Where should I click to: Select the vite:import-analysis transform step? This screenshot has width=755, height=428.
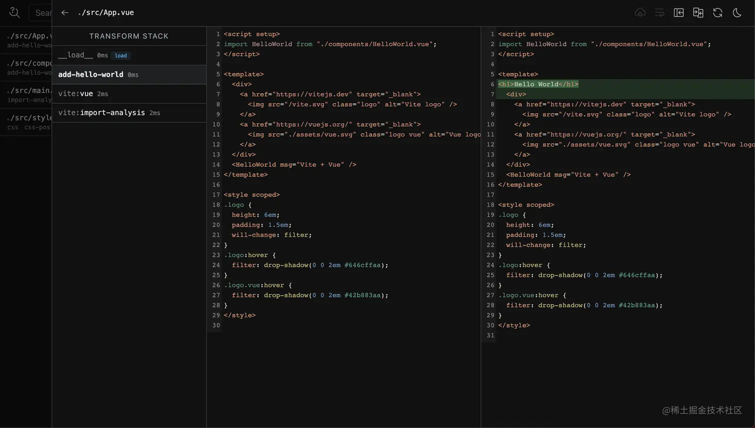coord(129,113)
